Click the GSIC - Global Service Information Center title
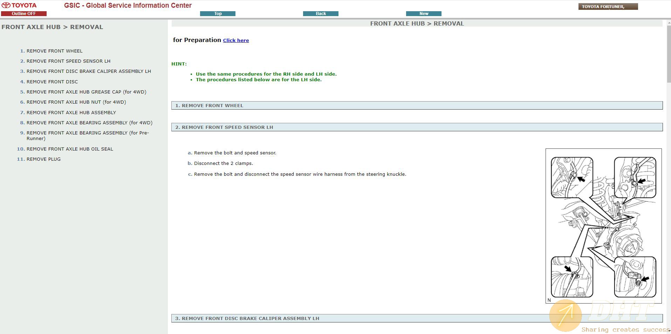Screen dimensions: 671x334 [x=128, y=6]
